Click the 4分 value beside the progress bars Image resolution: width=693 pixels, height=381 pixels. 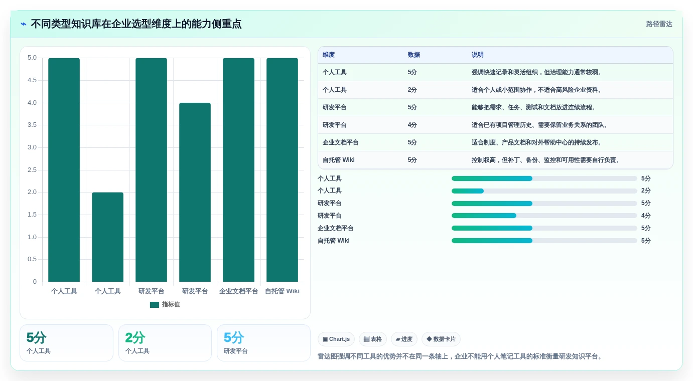point(646,216)
